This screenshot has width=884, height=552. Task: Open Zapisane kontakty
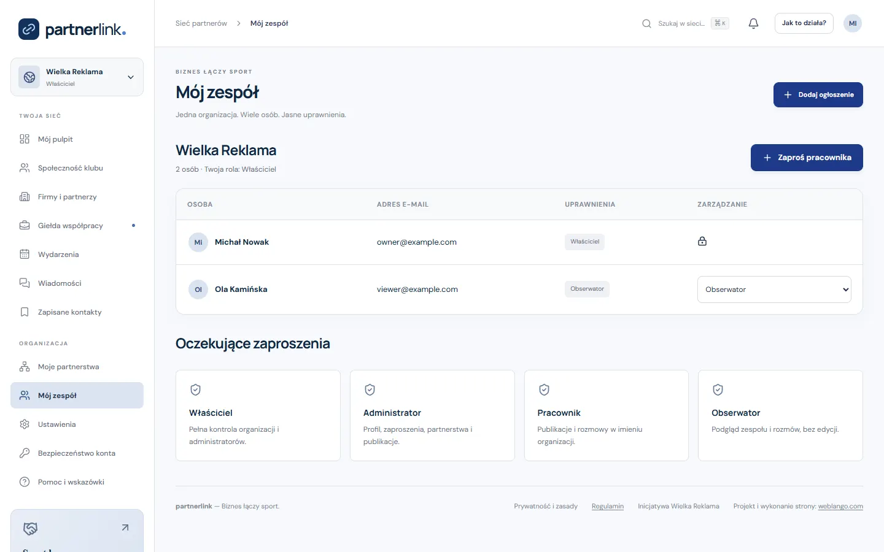tap(77, 312)
